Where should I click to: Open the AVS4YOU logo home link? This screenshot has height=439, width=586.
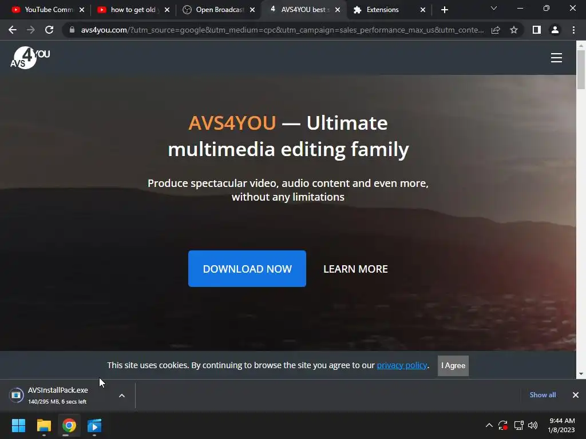click(30, 58)
